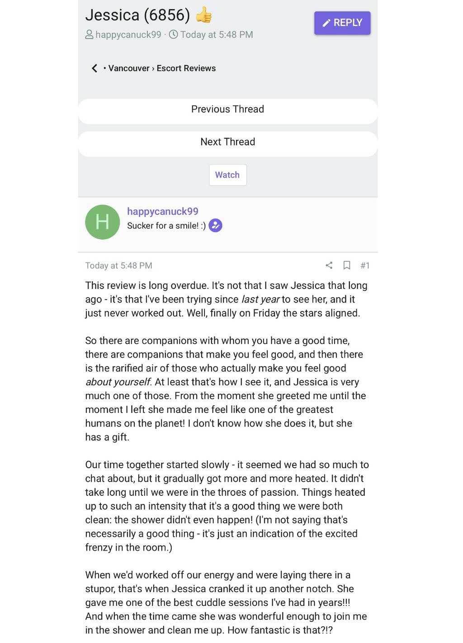This screenshot has width=463, height=643.
Task: Toggle Watch on this thread
Action: point(227,175)
